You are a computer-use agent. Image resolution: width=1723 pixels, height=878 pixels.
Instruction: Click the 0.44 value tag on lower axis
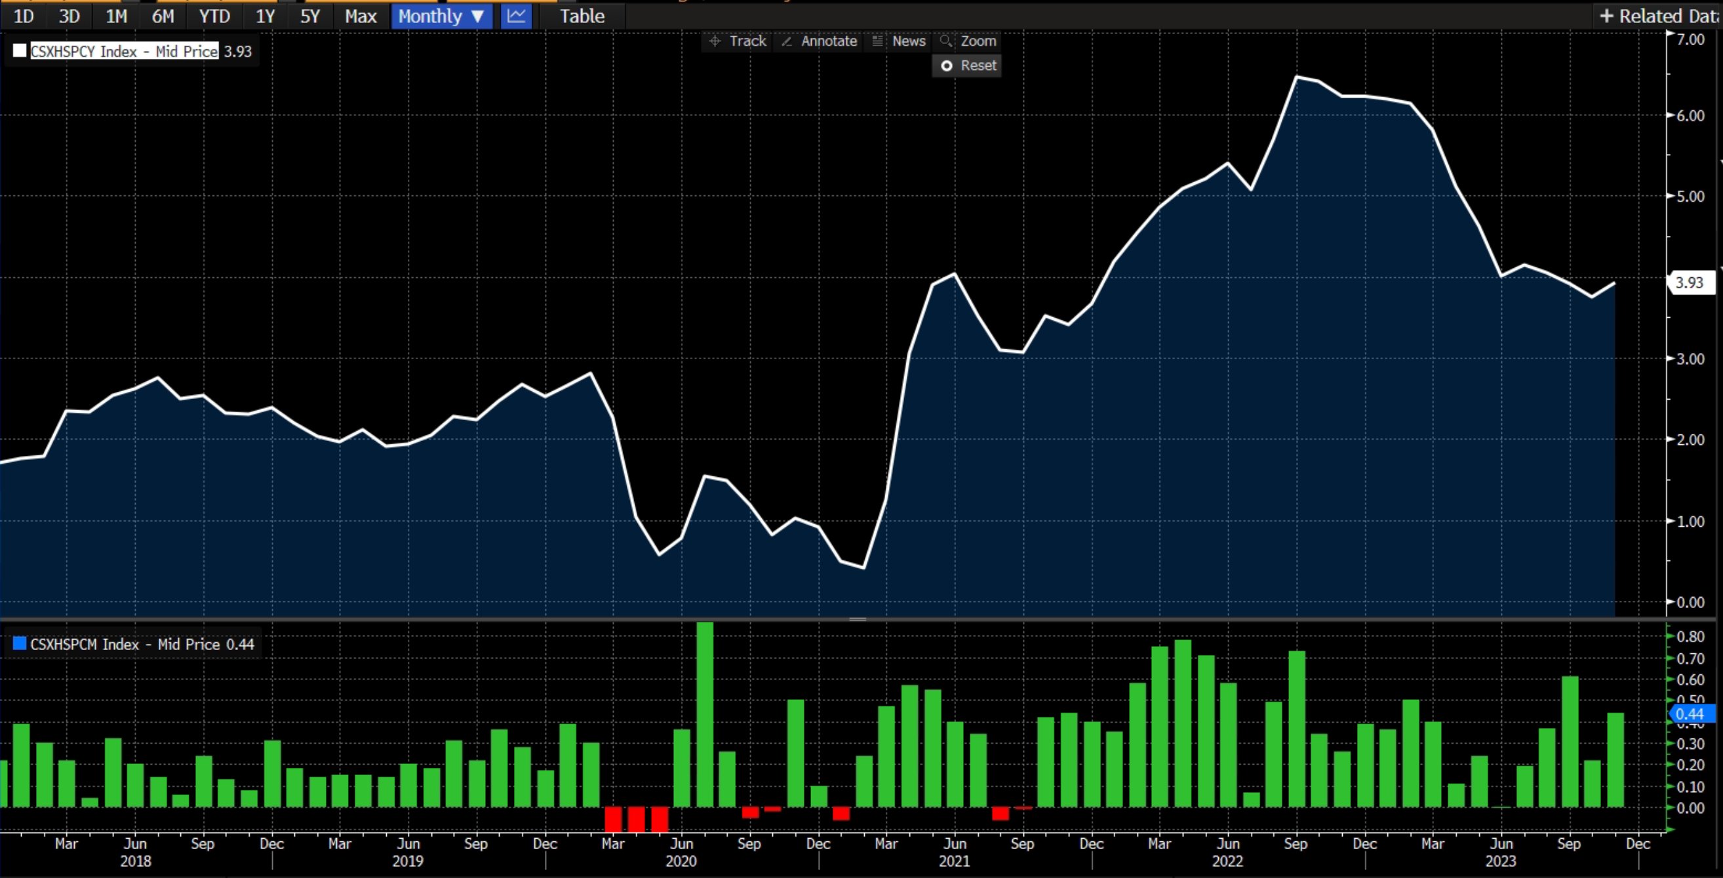1691,714
